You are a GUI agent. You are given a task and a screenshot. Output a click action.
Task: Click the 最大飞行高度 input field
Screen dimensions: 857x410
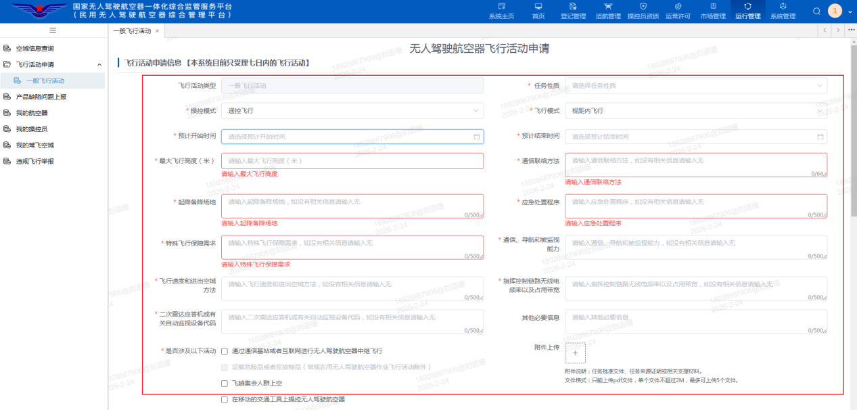[352, 161]
